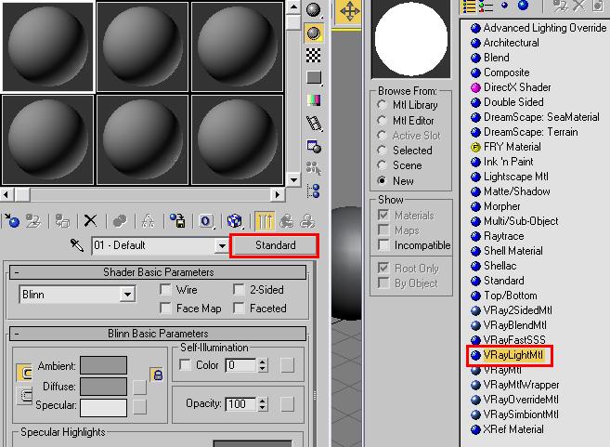Click the Make Material Copy icon
The width and height of the screenshot is (610, 447).
120,221
